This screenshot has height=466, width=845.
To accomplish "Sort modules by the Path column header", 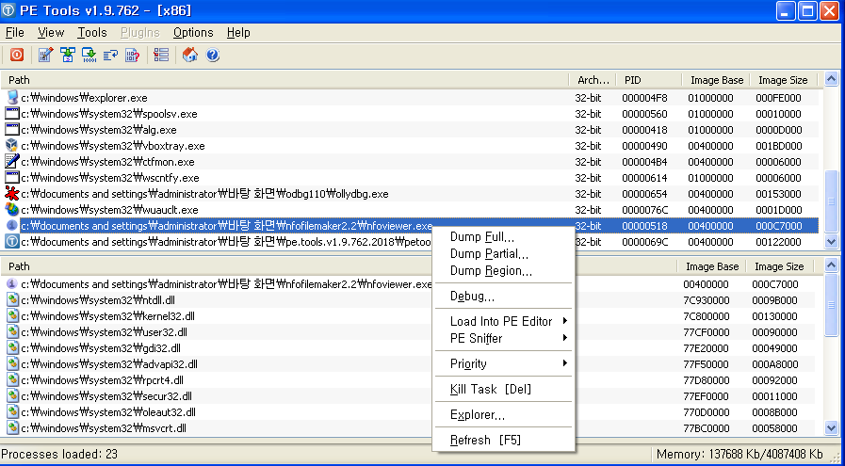I will [338, 266].
